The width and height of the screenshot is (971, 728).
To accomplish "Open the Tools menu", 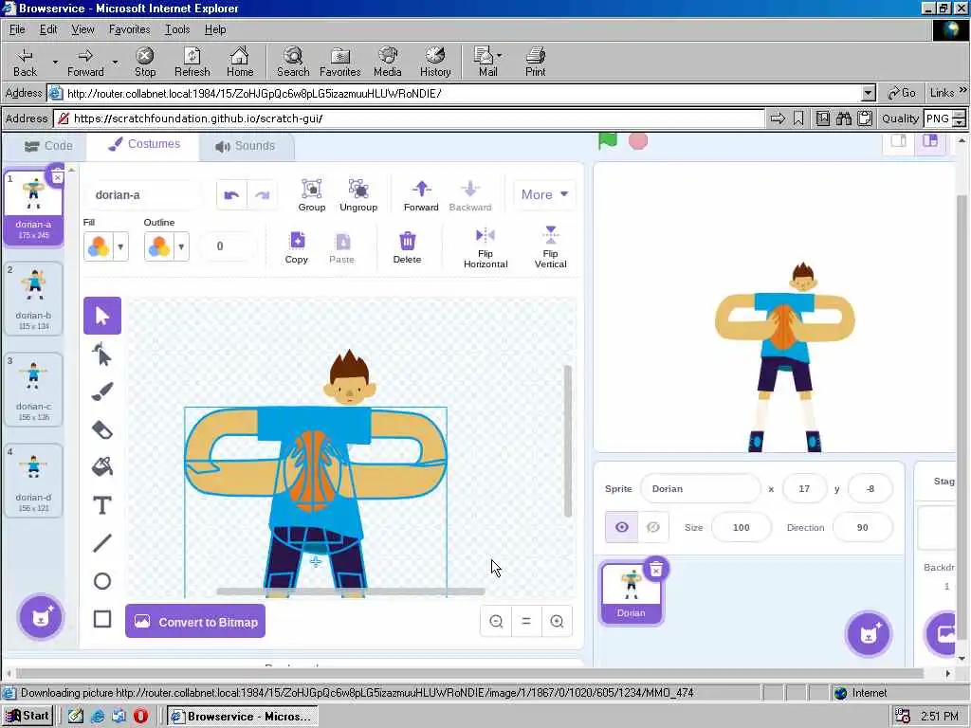I will [x=177, y=29].
